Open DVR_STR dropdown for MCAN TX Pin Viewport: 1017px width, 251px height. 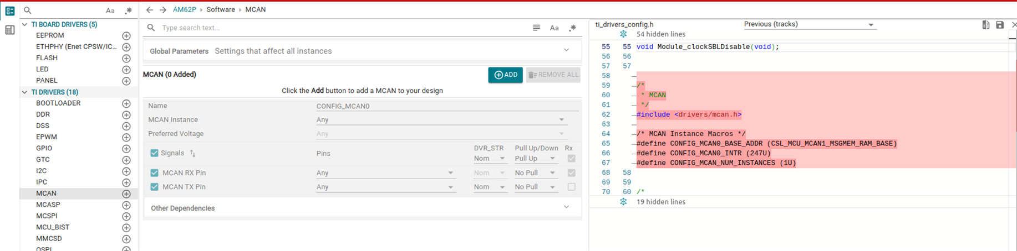tap(490, 187)
